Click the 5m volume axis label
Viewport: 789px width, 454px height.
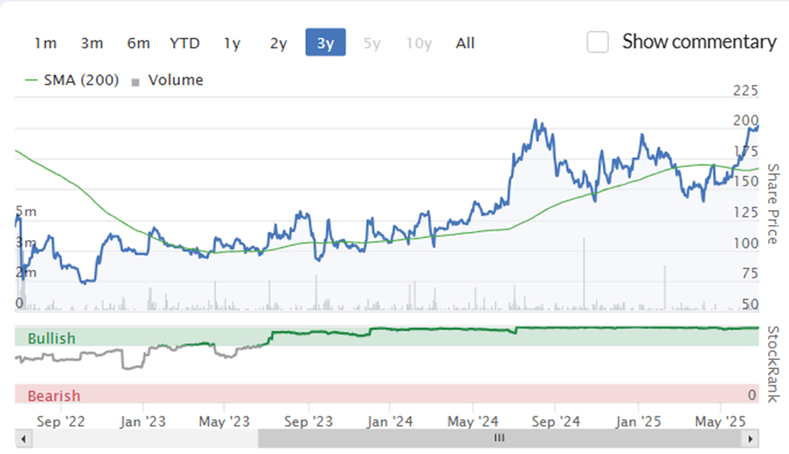click(x=26, y=211)
